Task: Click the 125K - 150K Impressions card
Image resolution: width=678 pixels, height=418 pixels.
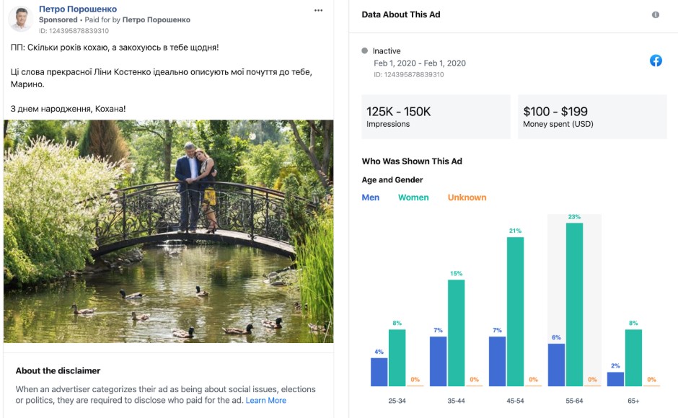Action: point(436,117)
